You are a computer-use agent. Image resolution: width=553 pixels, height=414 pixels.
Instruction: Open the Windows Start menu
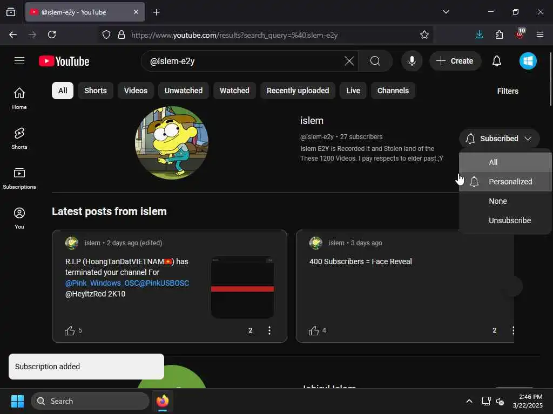point(17,401)
